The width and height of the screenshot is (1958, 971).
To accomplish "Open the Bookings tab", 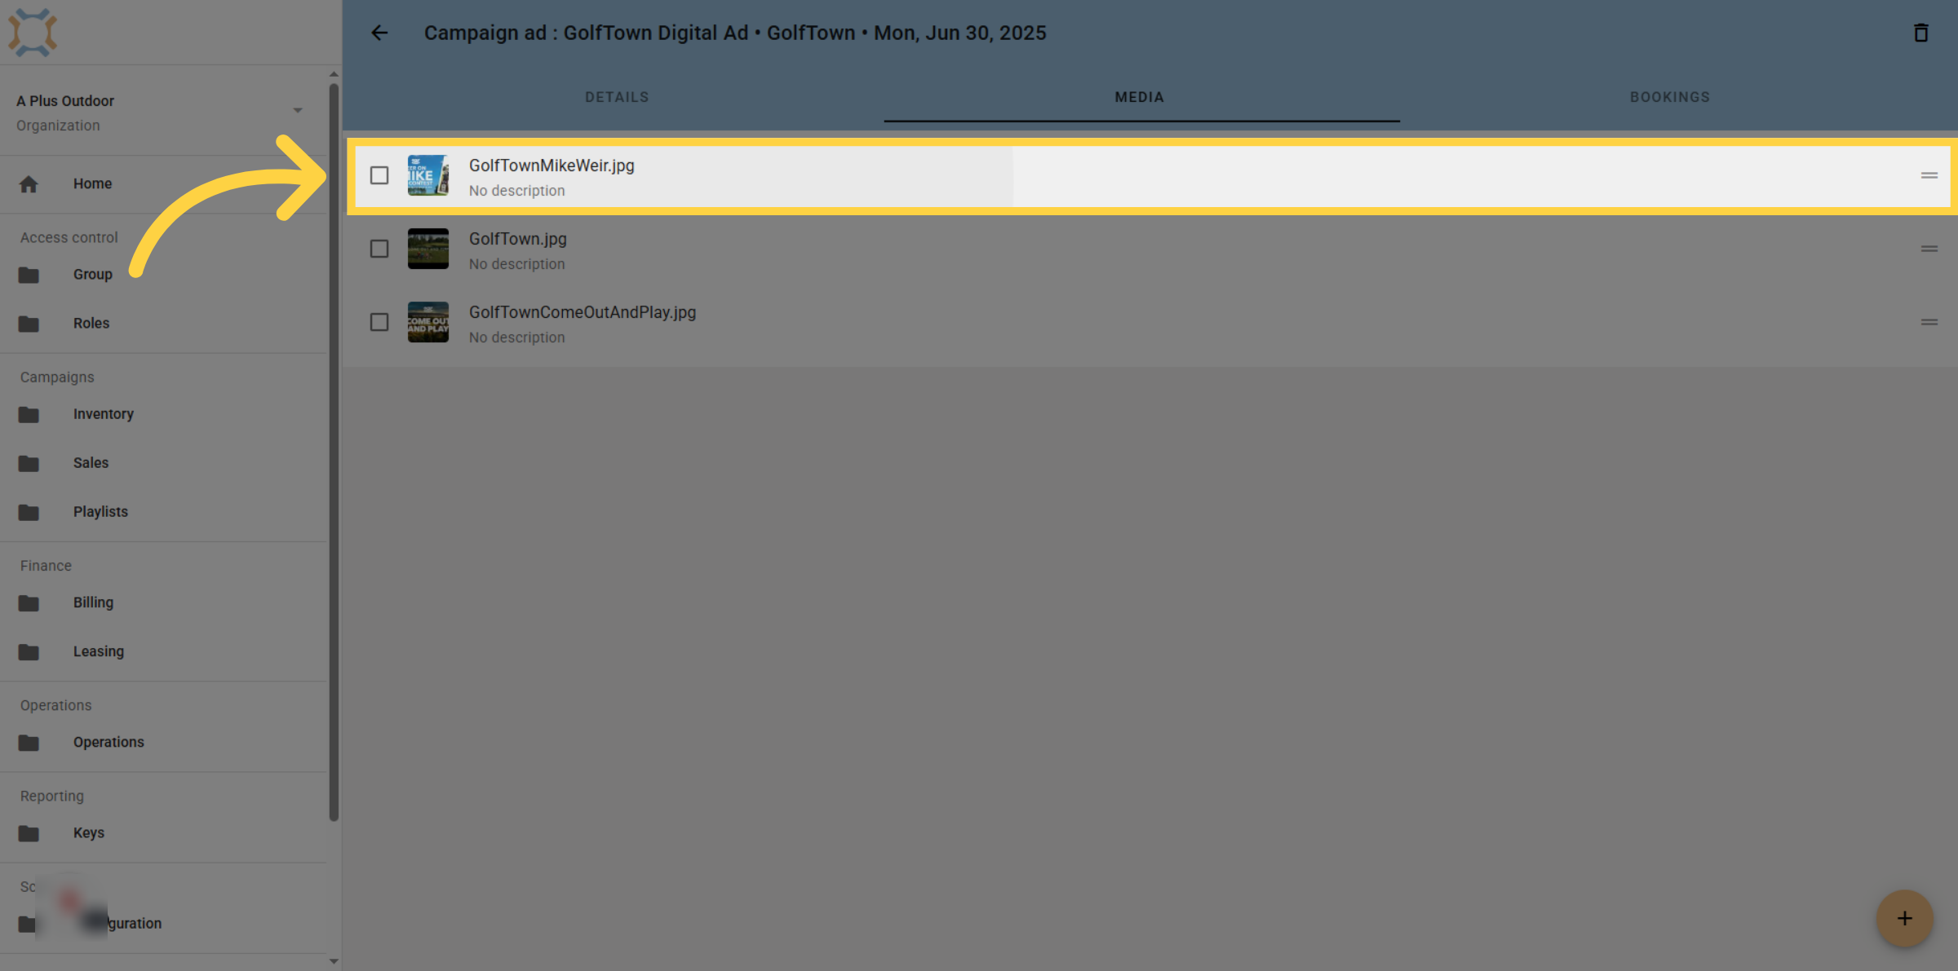I will point(1670,97).
